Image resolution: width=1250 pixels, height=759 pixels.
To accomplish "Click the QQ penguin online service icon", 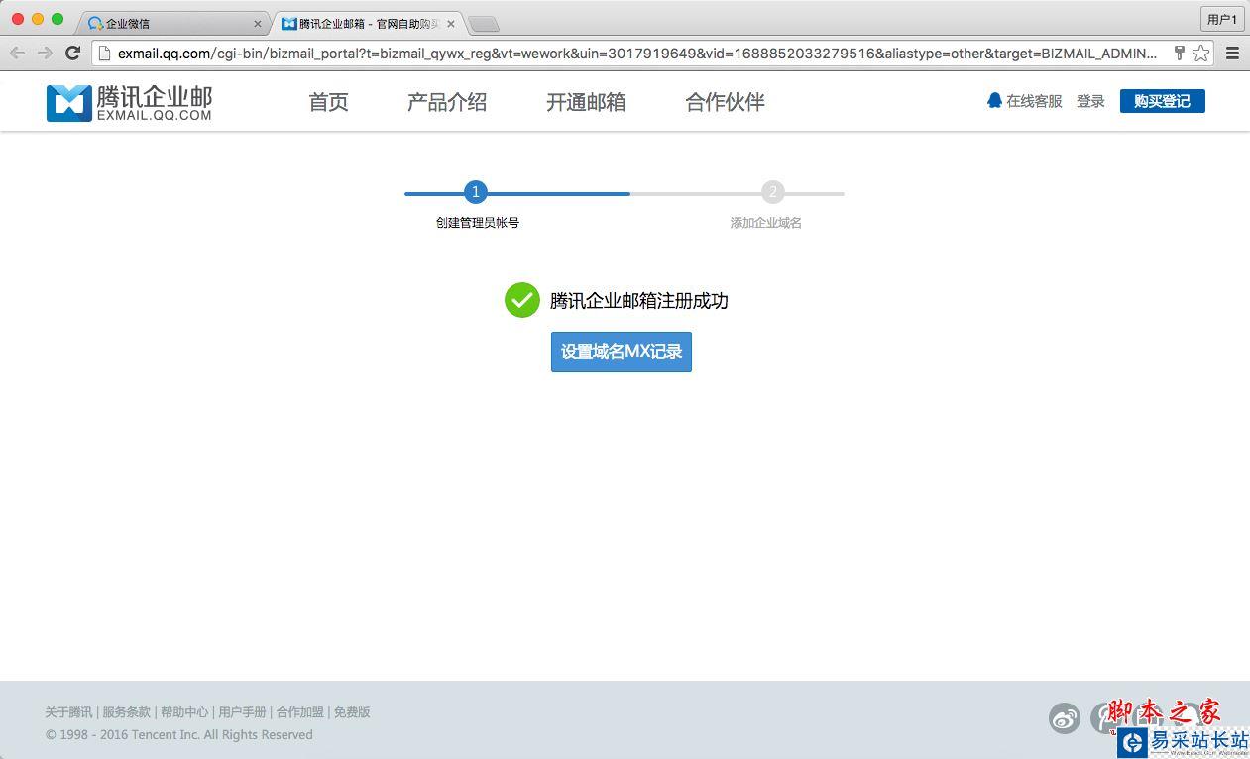I will [994, 100].
